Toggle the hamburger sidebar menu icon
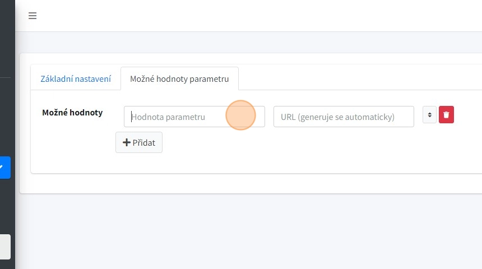Viewport: 482px width, 269px height. coord(33,16)
